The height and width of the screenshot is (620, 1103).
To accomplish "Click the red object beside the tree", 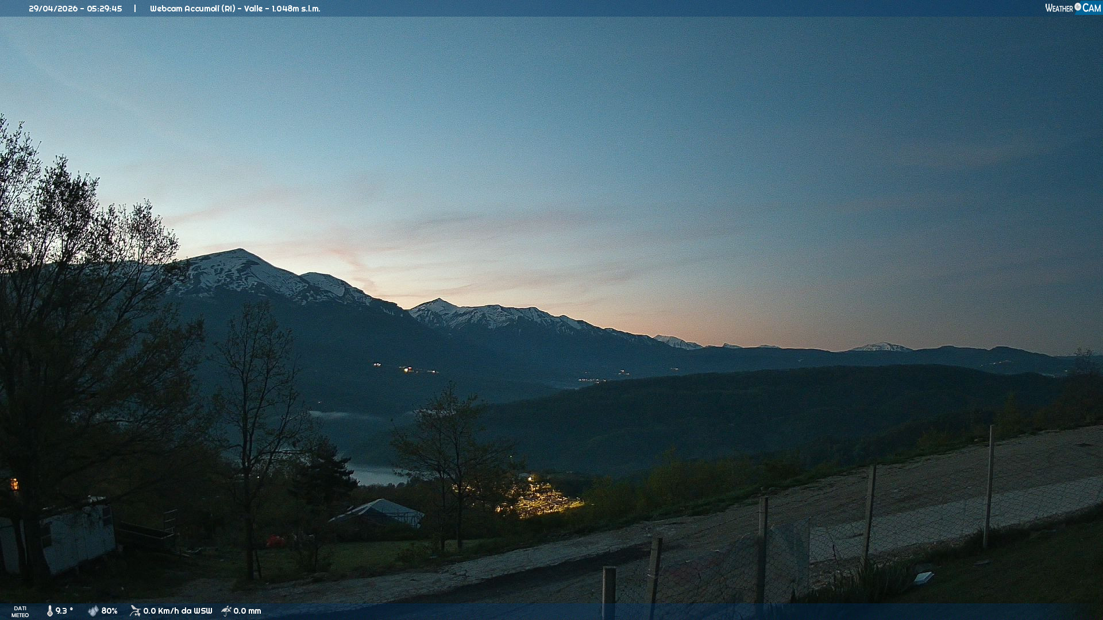I will [x=275, y=541].
